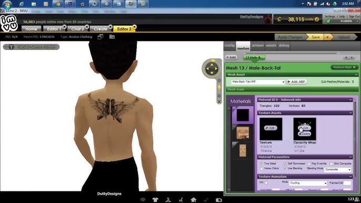
Task: Click the duplicate windows icon beside Avatar Clothing
Action: (101, 37)
